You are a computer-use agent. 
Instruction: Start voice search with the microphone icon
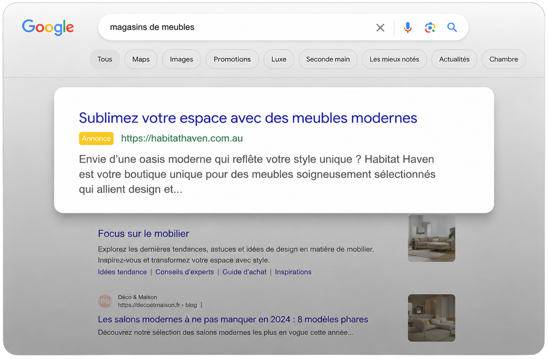(407, 27)
